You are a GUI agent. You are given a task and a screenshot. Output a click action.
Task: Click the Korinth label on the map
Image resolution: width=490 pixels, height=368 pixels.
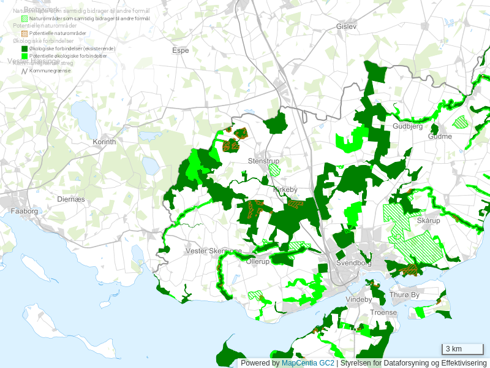pos(104,142)
